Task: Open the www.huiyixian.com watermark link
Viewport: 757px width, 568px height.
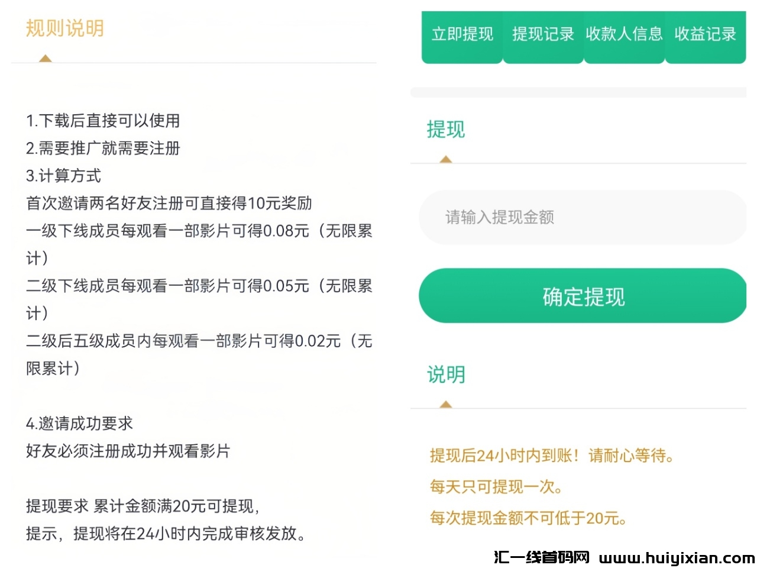Action: coord(677,557)
